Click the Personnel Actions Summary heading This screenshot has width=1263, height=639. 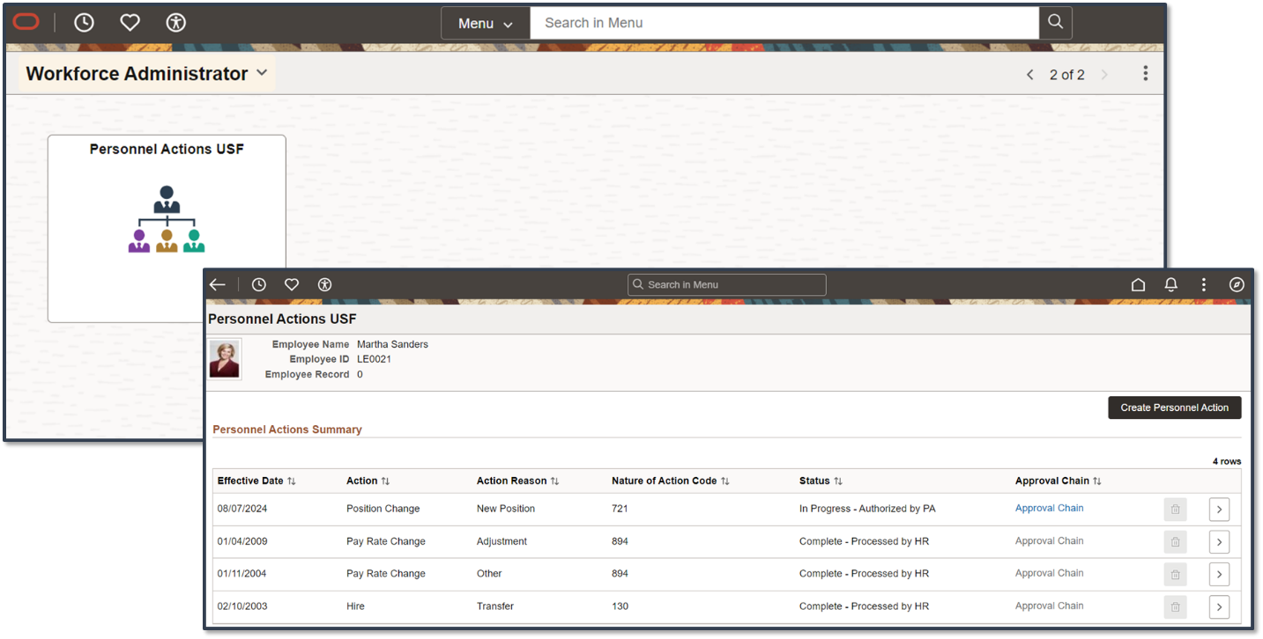(287, 430)
